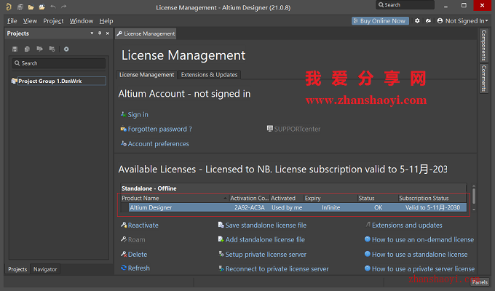Click the Project Group 1.DsnWrk folder icon
This screenshot has width=495, height=291.
[15, 81]
